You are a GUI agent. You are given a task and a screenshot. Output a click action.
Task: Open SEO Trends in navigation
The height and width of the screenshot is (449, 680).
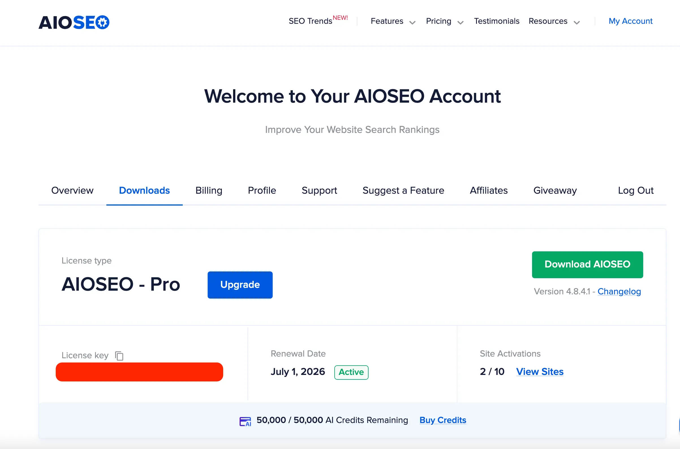pos(311,21)
